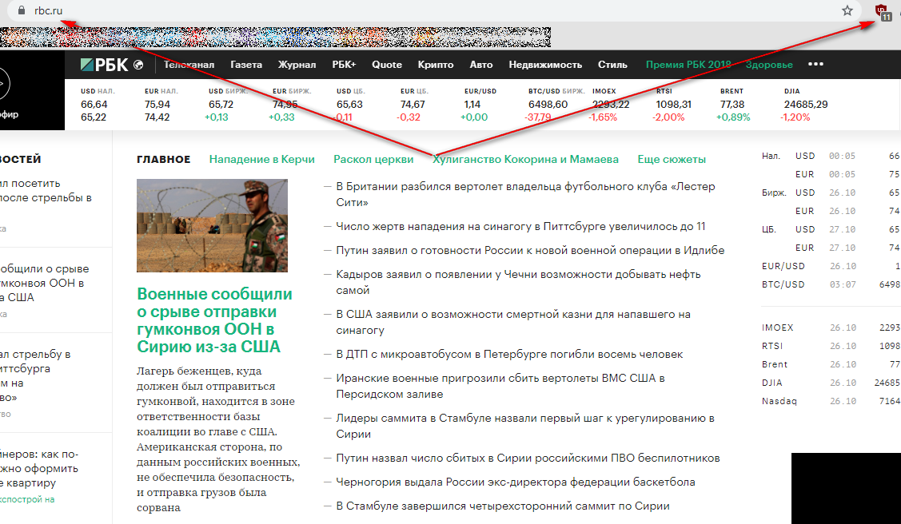901x524 pixels.
Task: Click IMOEX index in top ticker
Action: pos(611,104)
